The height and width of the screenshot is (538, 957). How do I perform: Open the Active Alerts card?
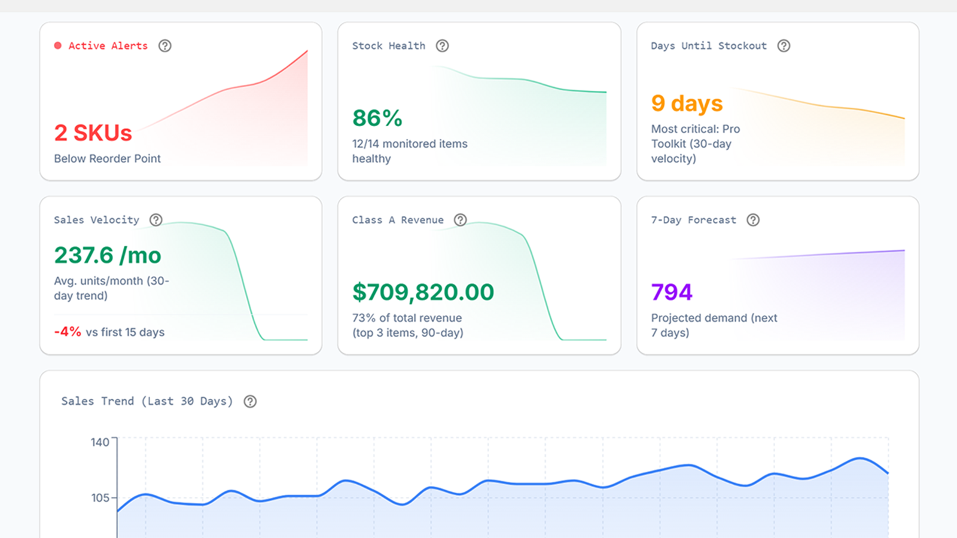point(181,100)
